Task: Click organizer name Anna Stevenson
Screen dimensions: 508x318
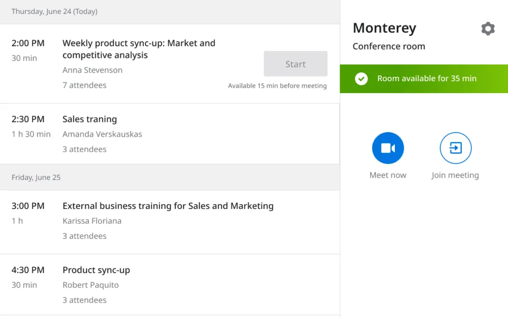Action: [x=93, y=70]
